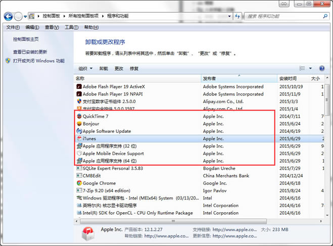Click the 支付宝数字证书组件 shield icon
The image size is (333, 246).
(x=79, y=102)
